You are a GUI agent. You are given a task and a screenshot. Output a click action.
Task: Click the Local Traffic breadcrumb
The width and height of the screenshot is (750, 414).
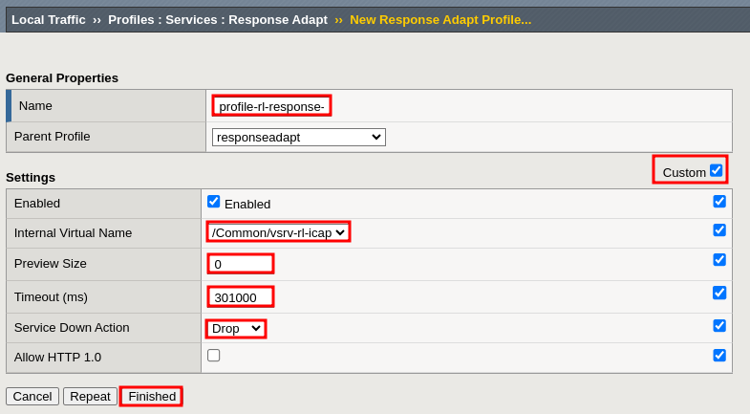coord(48,19)
